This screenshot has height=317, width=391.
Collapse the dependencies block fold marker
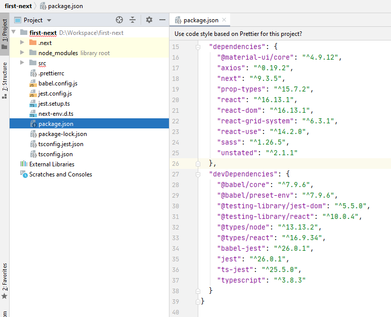198,47
